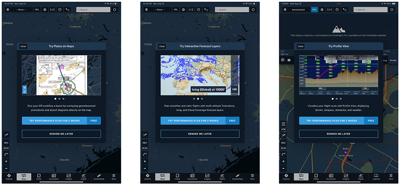The image size is (400, 185).
Task: Open map settings gear on Forecast Layers screen
Action: 183,10
